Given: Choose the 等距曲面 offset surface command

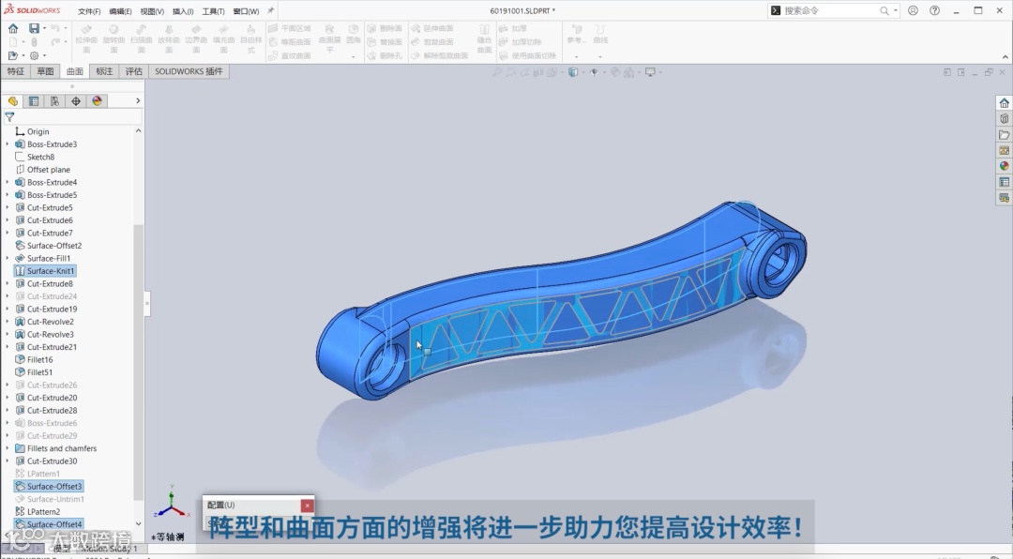Looking at the screenshot, I should (290, 42).
